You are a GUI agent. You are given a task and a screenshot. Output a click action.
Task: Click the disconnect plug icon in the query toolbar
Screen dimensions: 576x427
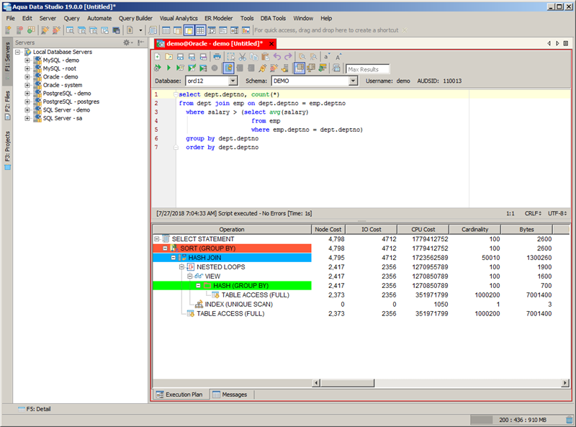(274, 68)
